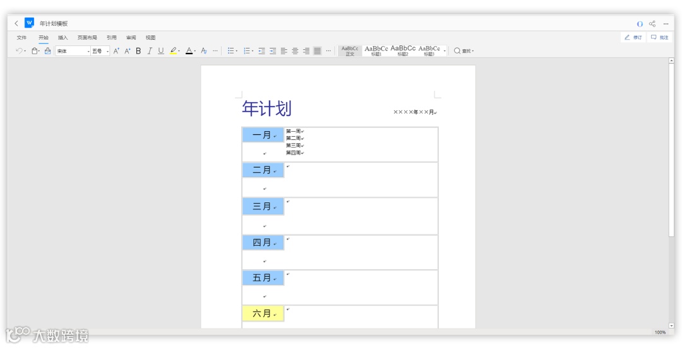Select the 标题3 style
Image resolution: width=682 pixels, height=348 pixels.
[x=429, y=51]
